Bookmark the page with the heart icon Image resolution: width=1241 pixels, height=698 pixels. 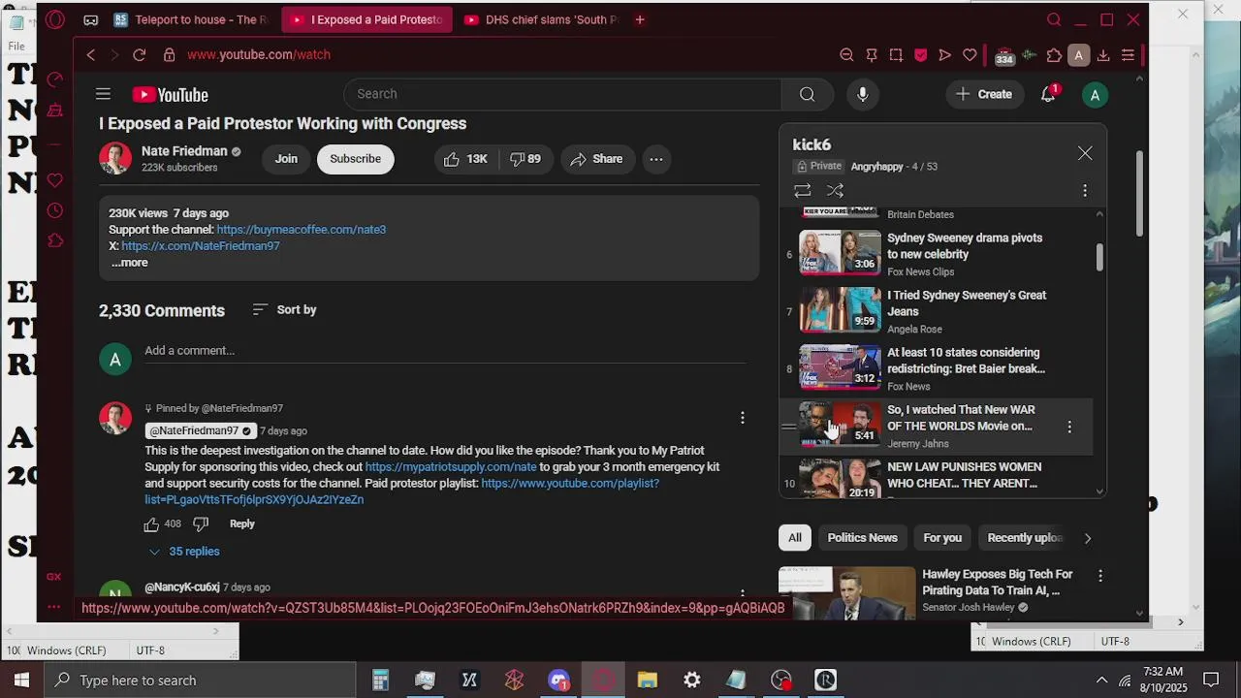click(x=970, y=55)
